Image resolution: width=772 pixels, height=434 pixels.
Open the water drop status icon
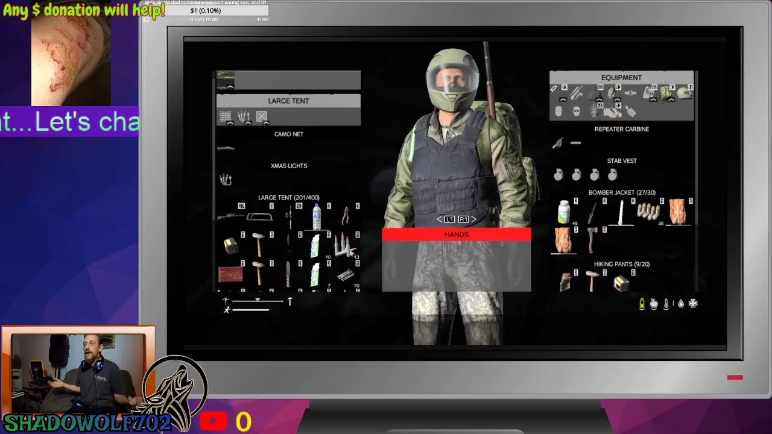pyautogui.click(x=681, y=304)
